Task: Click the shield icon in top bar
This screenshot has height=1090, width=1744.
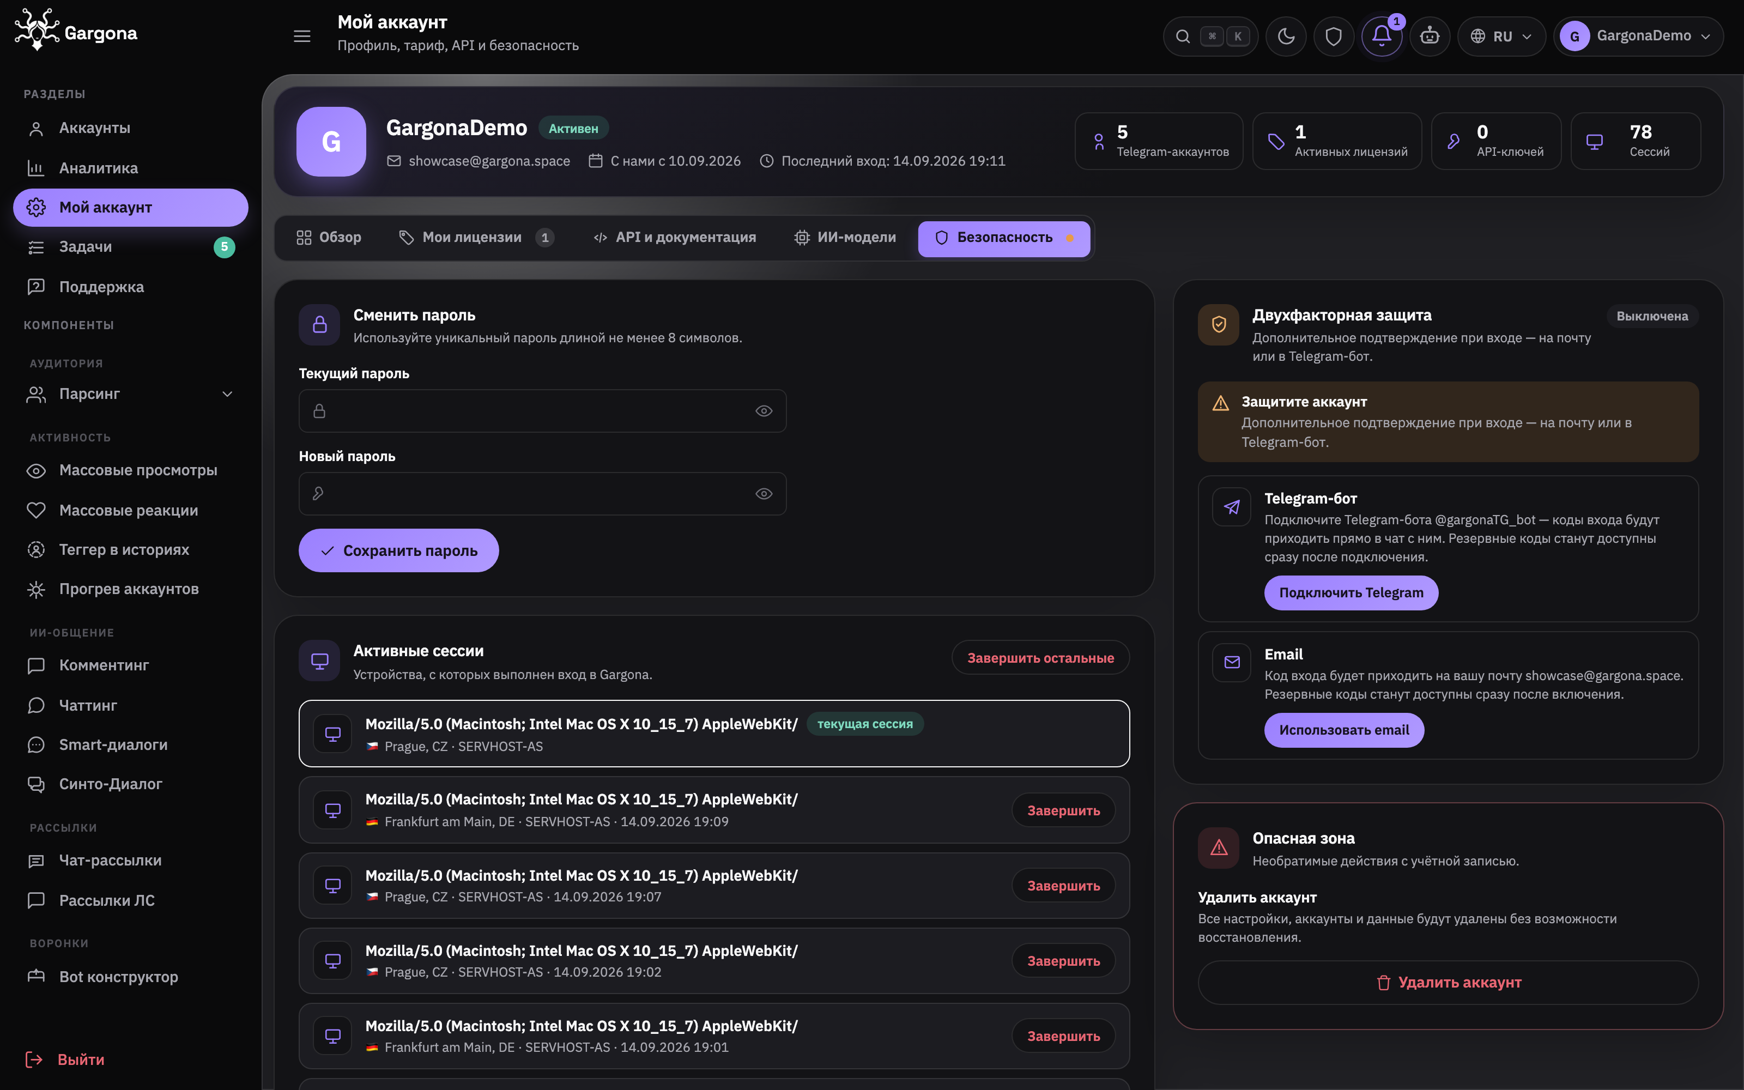Action: pyautogui.click(x=1333, y=36)
